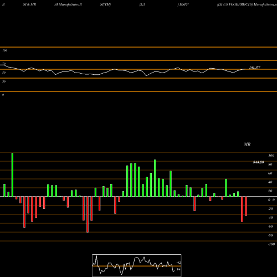Click the 70 level label on RSI axis

click(4, 64)
